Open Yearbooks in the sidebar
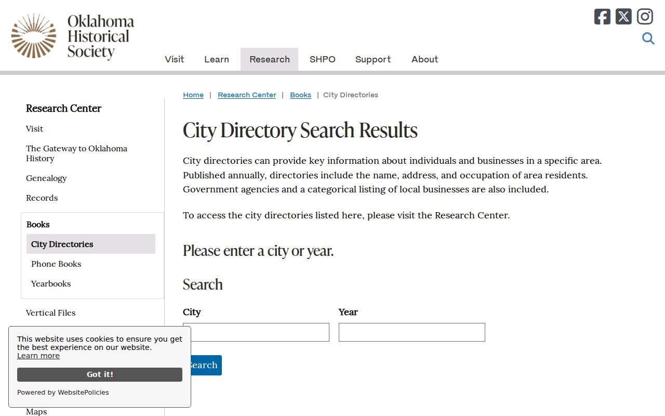The width and height of the screenshot is (665, 416). point(51,283)
